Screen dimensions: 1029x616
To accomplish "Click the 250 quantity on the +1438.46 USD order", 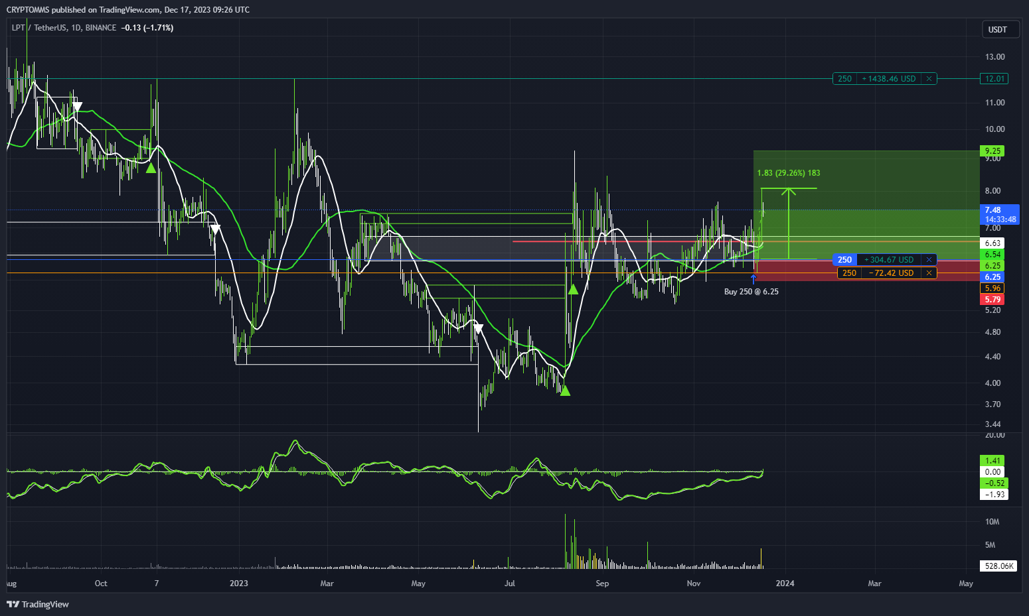I will 844,79.
